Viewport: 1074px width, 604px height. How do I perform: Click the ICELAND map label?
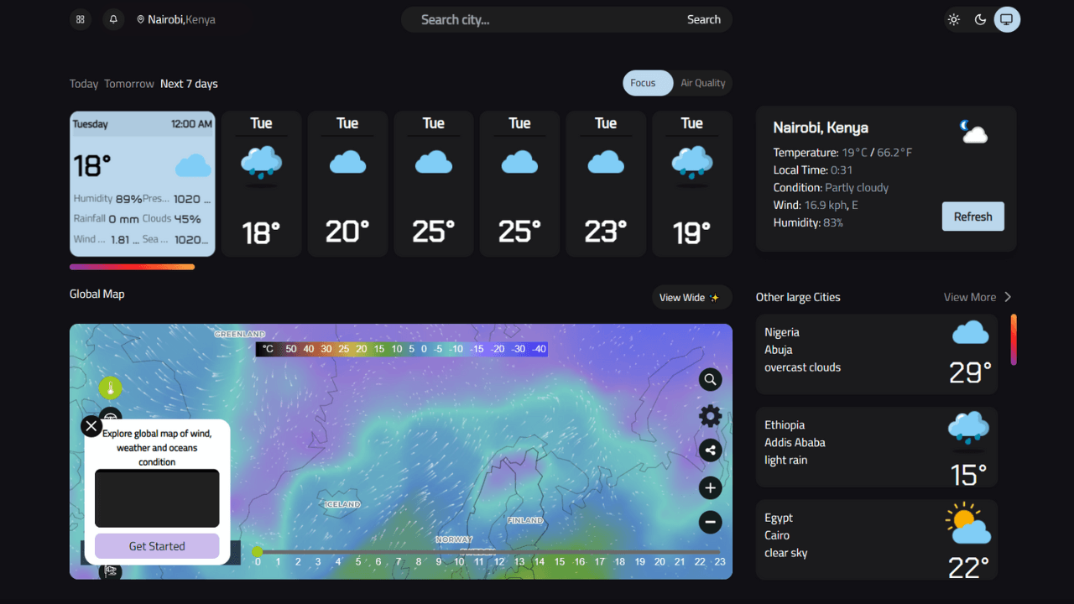(x=342, y=504)
